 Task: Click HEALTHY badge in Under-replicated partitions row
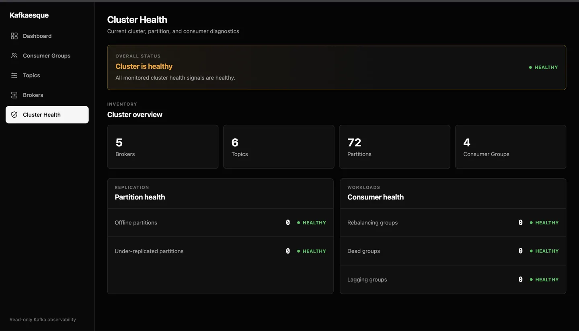point(312,251)
